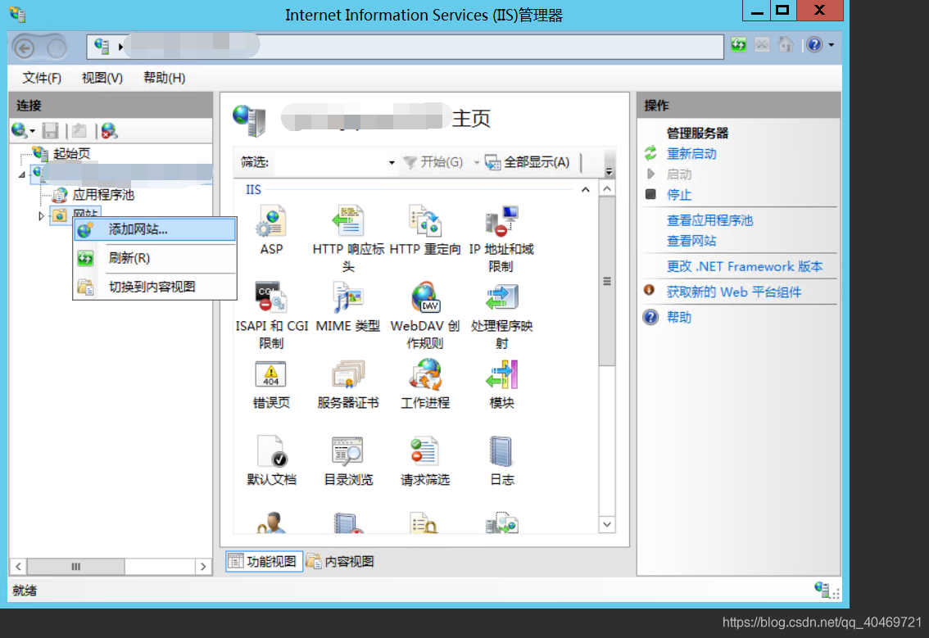The image size is (929, 638).
Task: Click 更改 .NET Framework 版本 link
Action: click(x=745, y=266)
